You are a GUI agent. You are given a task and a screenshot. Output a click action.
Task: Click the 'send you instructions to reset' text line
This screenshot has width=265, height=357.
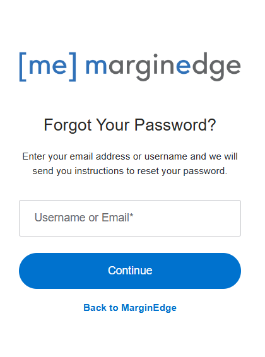coord(130,171)
